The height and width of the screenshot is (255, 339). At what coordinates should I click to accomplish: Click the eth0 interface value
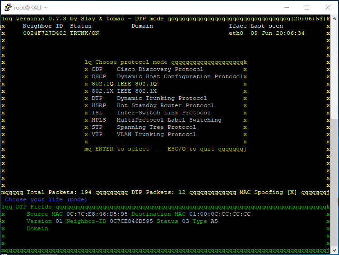(x=236, y=33)
